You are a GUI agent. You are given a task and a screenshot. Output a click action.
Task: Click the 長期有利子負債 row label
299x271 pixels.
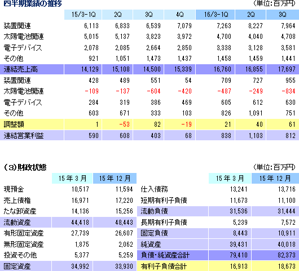coord(164,223)
